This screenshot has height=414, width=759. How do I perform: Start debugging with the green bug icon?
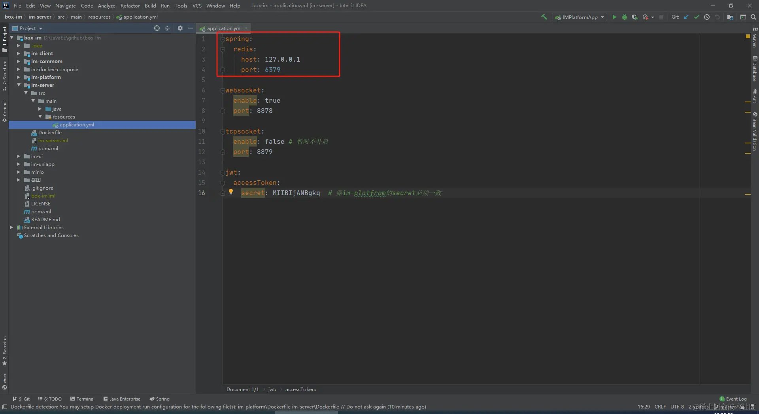pyautogui.click(x=625, y=17)
